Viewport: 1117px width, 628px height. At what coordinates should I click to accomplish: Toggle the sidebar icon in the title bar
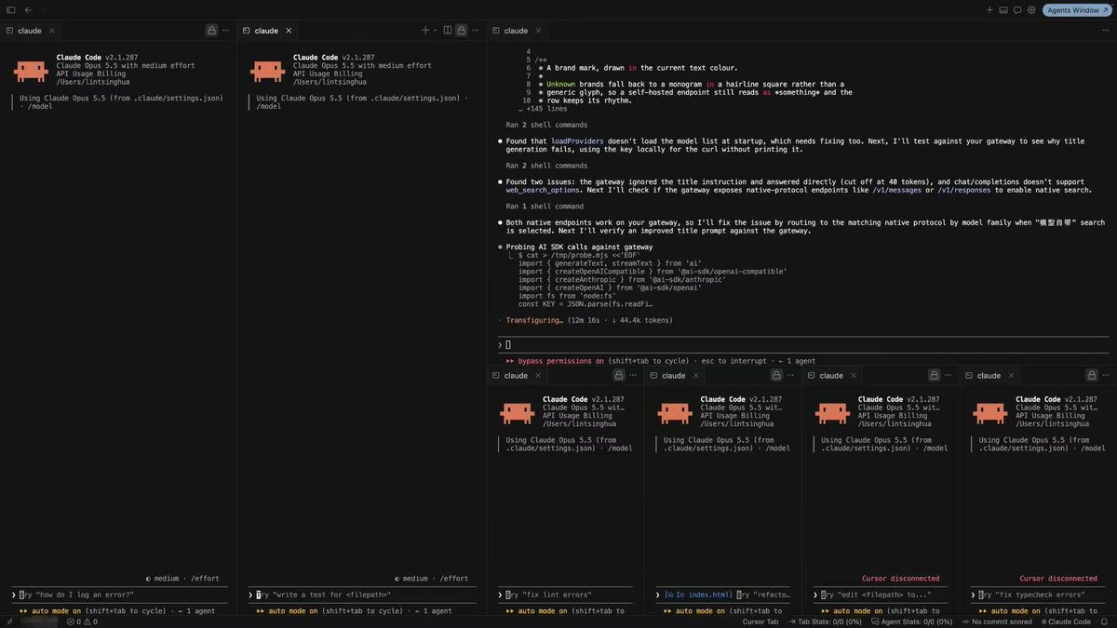tap(11, 9)
